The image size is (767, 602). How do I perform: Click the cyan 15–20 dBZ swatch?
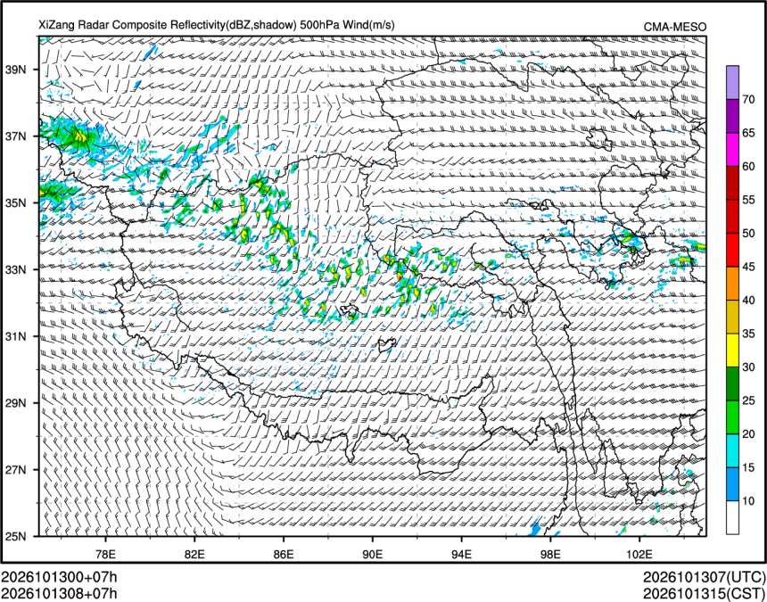click(x=733, y=450)
